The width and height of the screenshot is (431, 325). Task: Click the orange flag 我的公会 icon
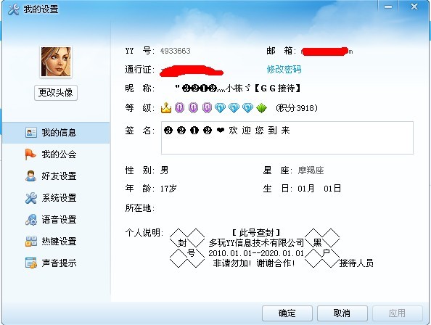30,154
